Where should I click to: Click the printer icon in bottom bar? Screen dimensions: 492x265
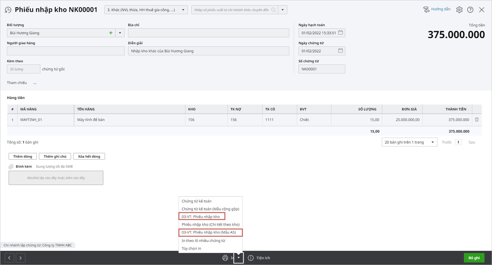point(225,258)
